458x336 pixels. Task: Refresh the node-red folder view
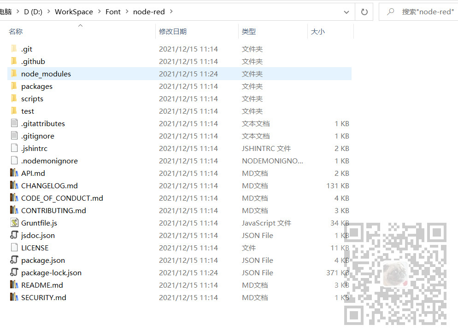tap(364, 12)
